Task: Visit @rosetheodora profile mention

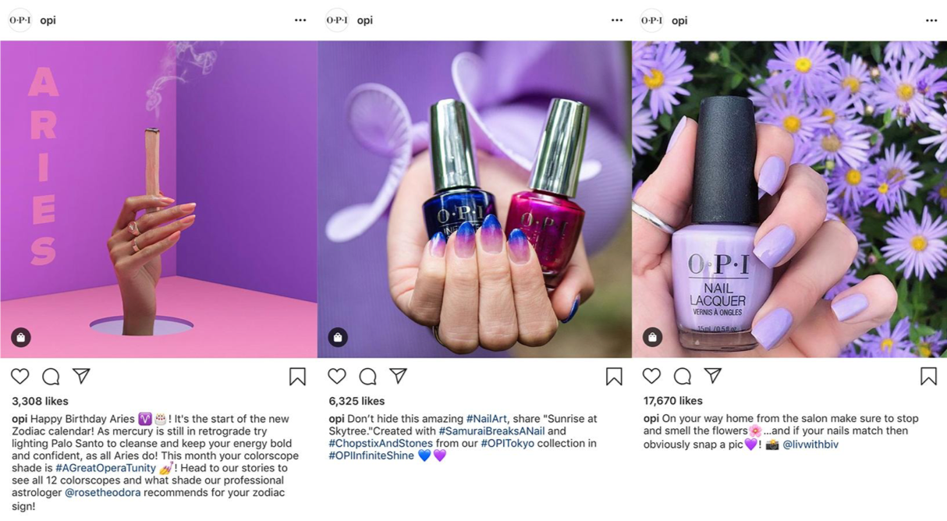Action: coord(102,493)
